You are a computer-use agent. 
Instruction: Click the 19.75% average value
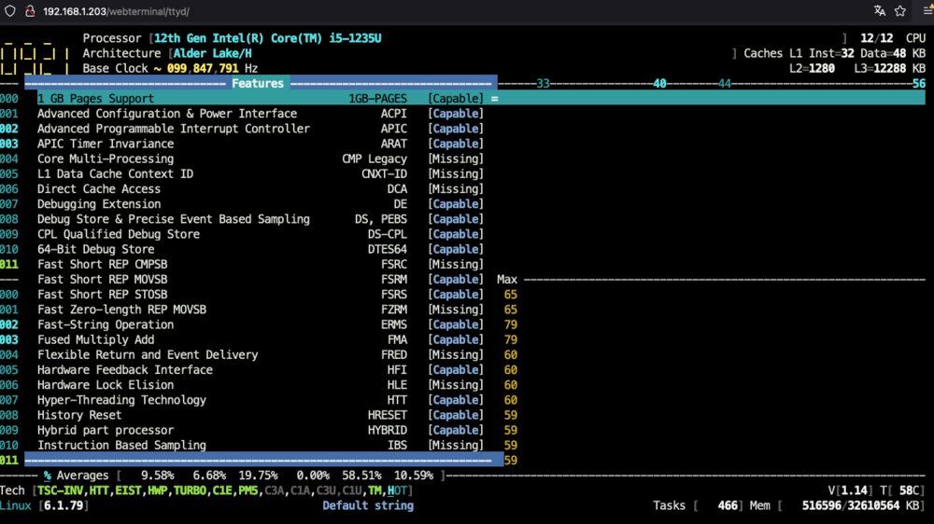(258, 476)
